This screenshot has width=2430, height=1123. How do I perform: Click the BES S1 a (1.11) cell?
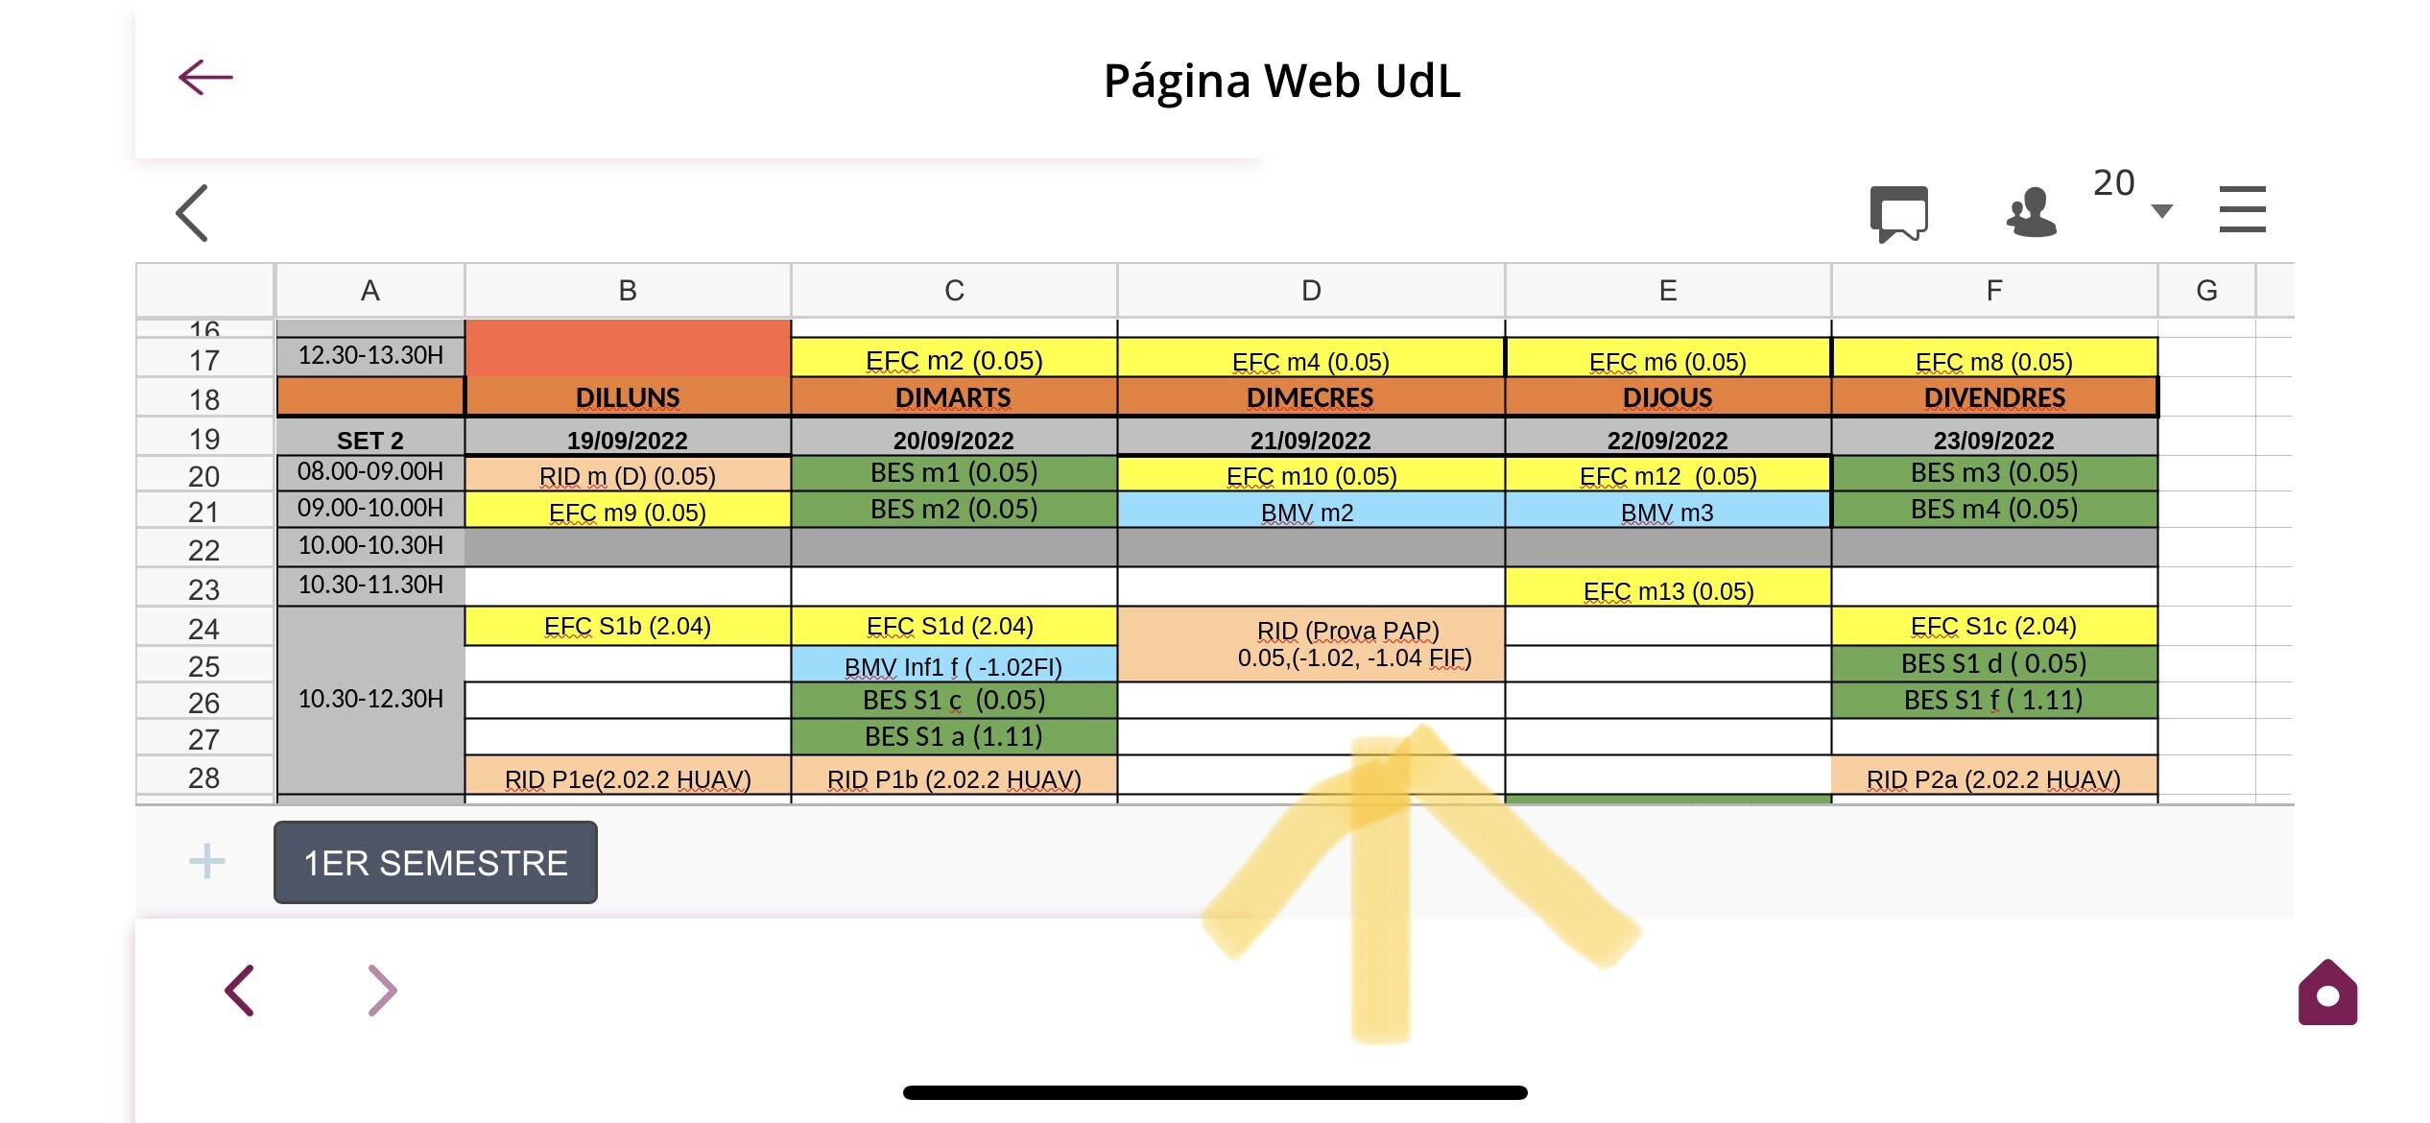tap(954, 736)
